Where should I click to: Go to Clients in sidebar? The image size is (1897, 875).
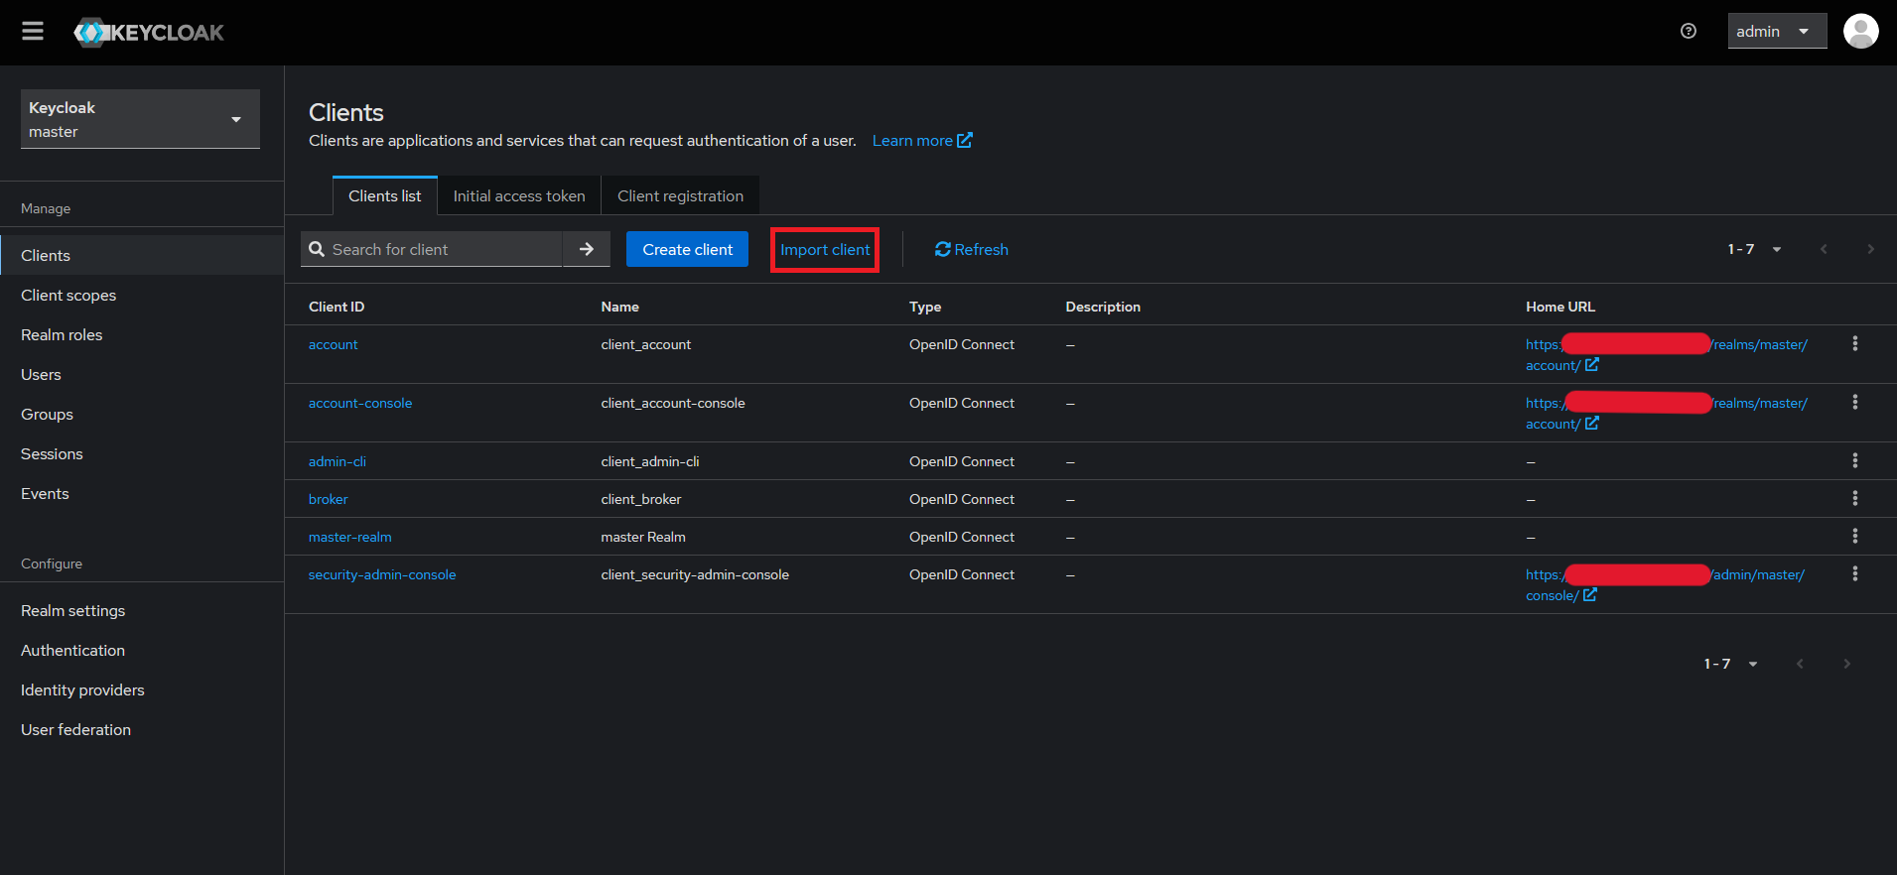(x=142, y=255)
